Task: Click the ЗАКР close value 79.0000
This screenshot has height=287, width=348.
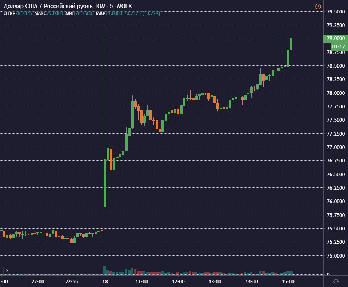Action: click(x=113, y=13)
